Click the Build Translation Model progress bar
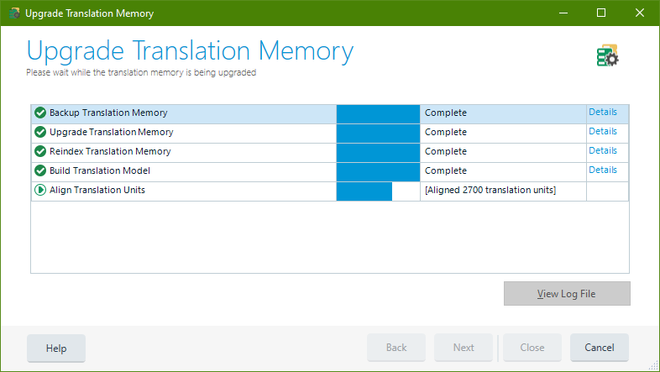The width and height of the screenshot is (660, 372). [378, 172]
